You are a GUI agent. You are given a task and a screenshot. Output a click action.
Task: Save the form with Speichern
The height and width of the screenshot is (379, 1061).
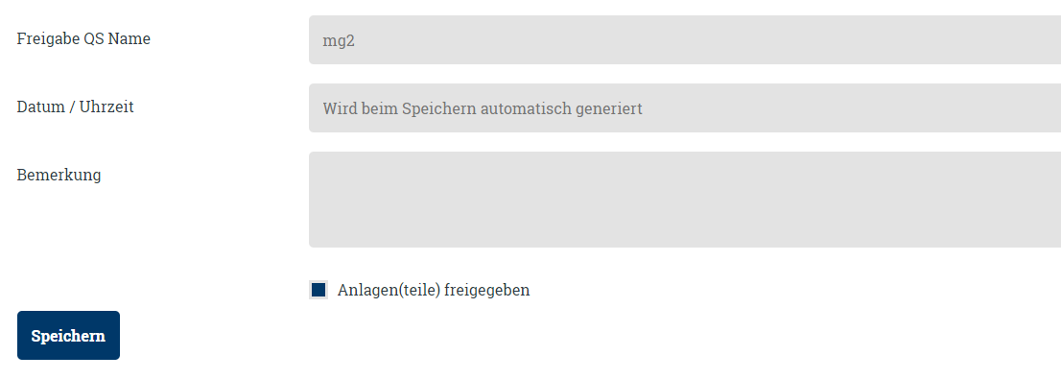(68, 335)
